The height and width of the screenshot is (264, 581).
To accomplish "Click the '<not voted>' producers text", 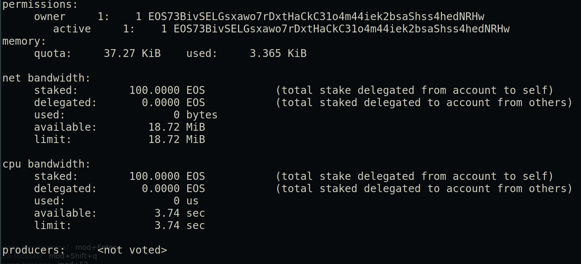I will (132, 250).
